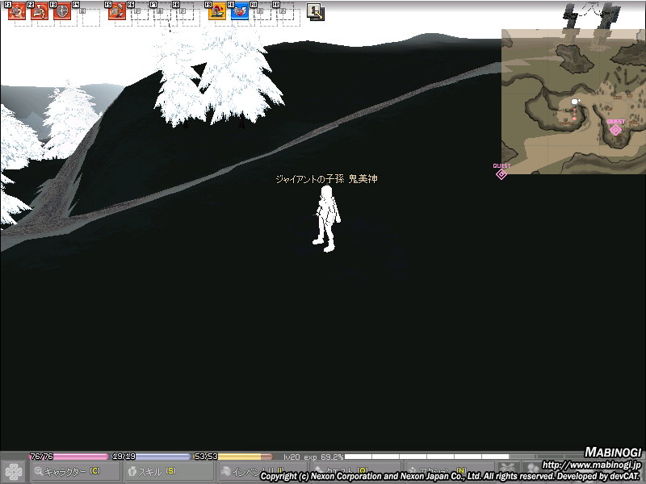Switch hotkey bar with the 1 icon
The height and width of the screenshot is (484, 646).
pyautogui.click(x=316, y=12)
